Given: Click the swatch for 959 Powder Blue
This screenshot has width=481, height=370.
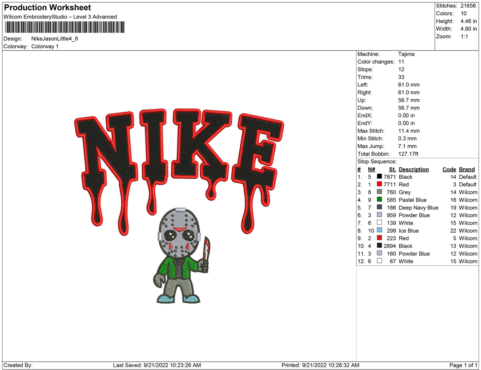Looking at the screenshot, I should click(x=379, y=215).
